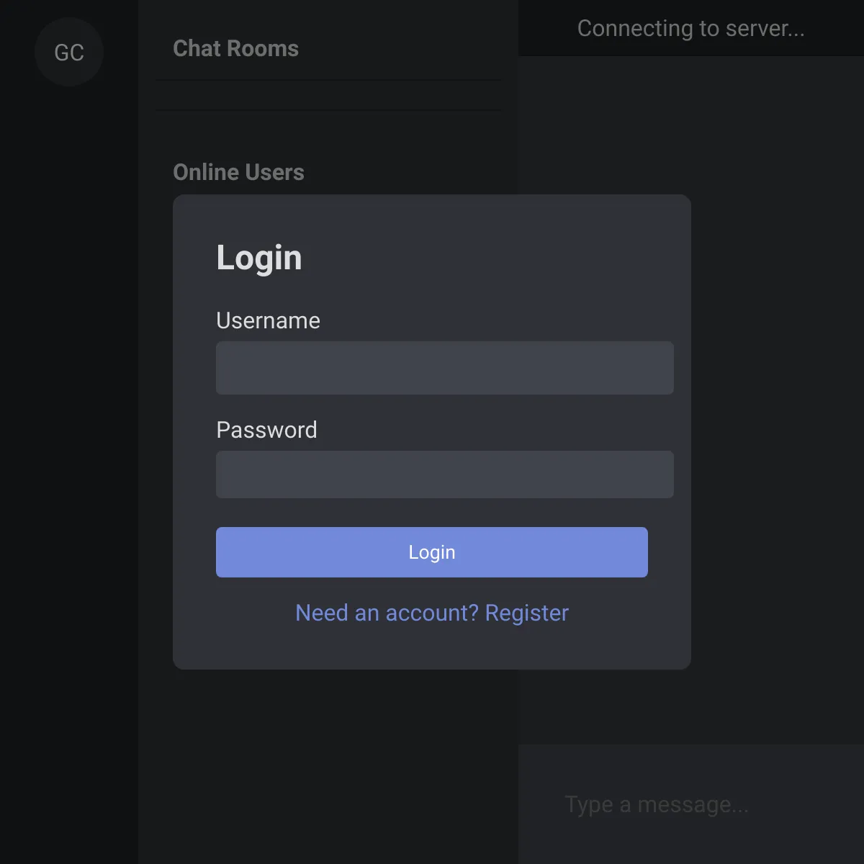
Task: Click the Login dialog title
Action: click(259, 258)
